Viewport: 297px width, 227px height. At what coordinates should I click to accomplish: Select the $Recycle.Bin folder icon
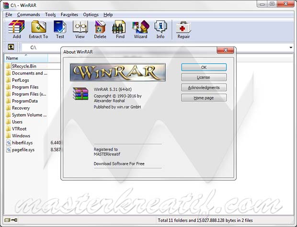tap(8, 66)
